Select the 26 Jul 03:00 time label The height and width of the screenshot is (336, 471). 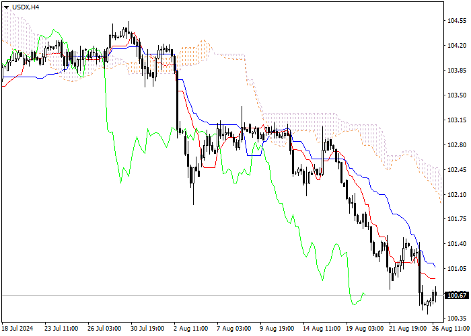coord(104,328)
